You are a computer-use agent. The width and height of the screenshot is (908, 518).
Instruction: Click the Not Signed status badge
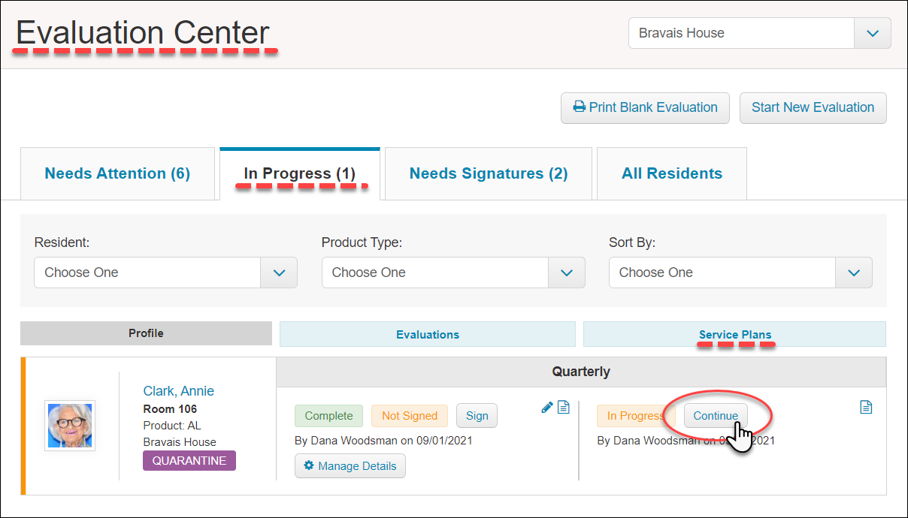(x=410, y=416)
